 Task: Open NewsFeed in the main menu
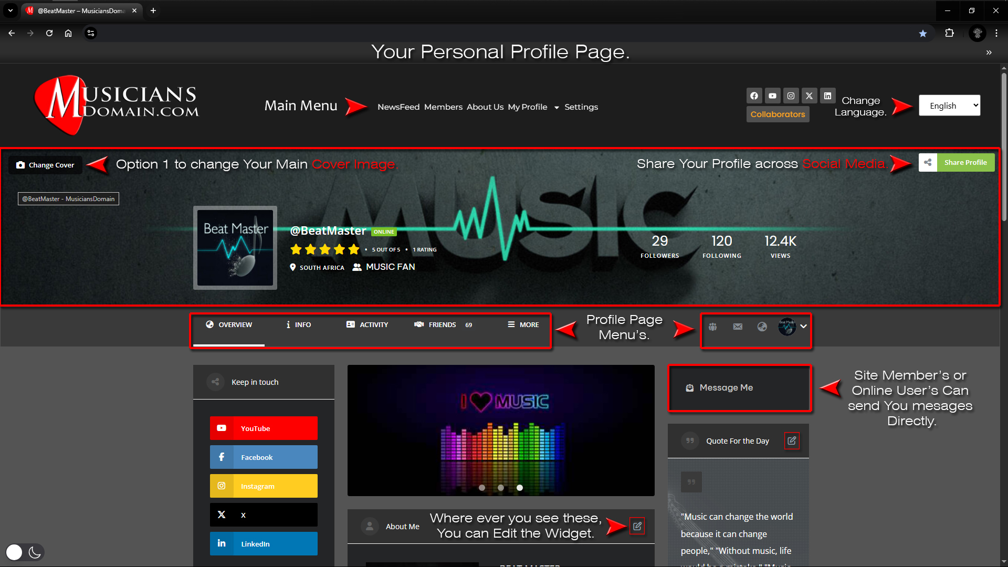point(398,107)
